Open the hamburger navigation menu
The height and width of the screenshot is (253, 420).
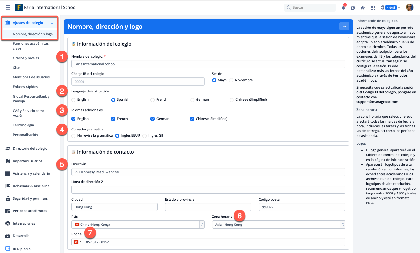tap(8, 7)
